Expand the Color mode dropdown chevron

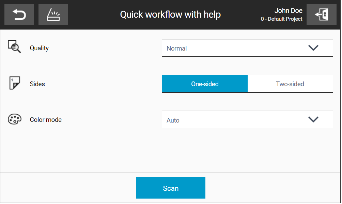point(313,119)
